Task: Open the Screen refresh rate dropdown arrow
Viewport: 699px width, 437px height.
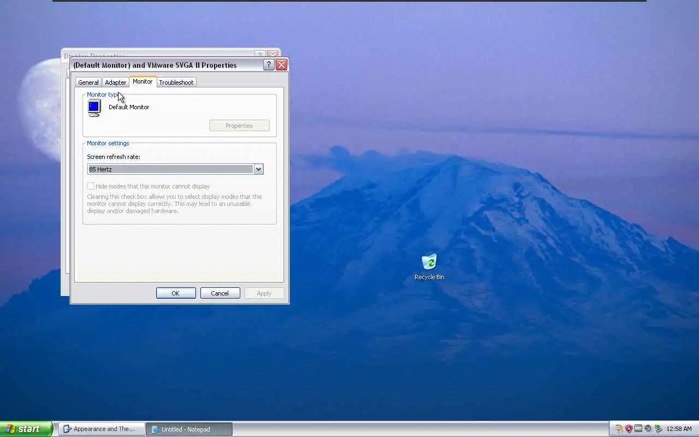Action: 258,169
